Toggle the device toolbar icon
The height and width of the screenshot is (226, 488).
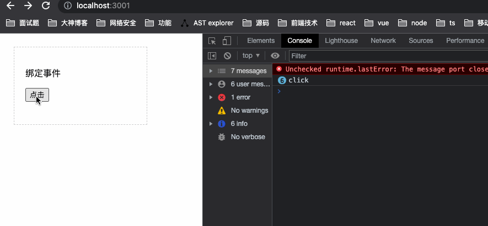(226, 41)
